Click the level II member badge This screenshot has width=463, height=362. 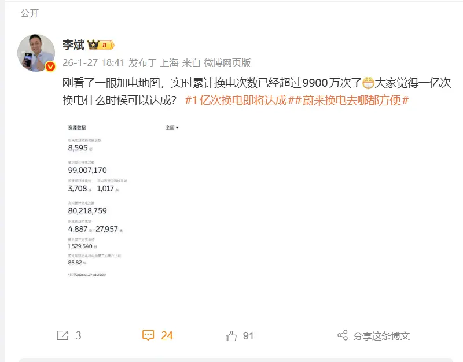(x=106, y=45)
